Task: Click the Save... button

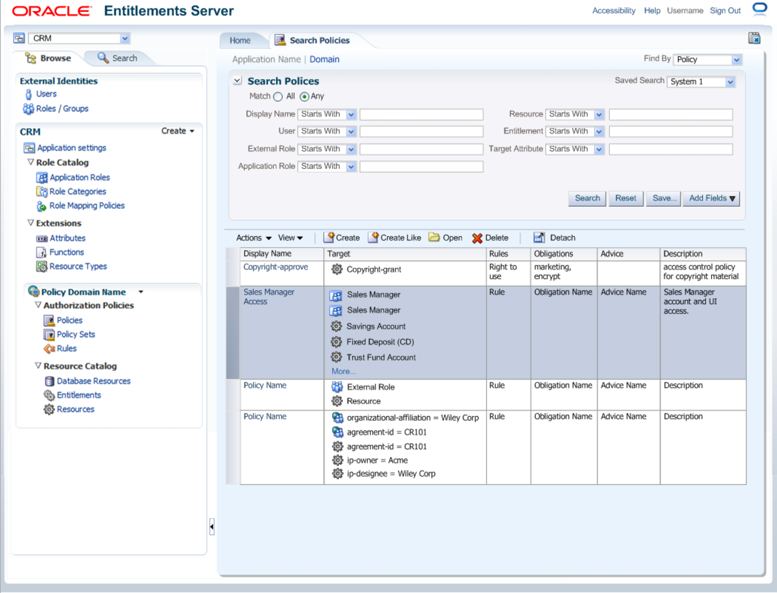Action: point(664,198)
